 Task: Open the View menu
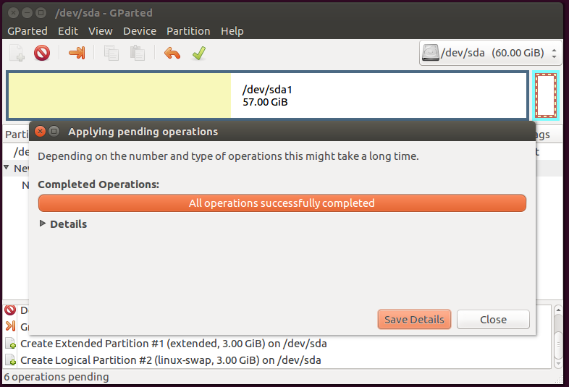[x=100, y=31]
